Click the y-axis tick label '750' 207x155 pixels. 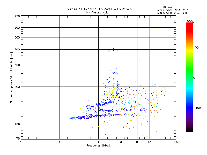[x=17, y=16]
